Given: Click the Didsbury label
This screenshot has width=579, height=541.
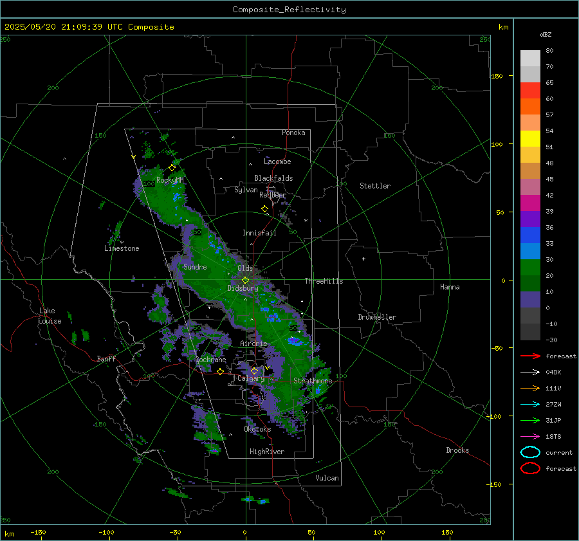Looking at the screenshot, I should 243,288.
